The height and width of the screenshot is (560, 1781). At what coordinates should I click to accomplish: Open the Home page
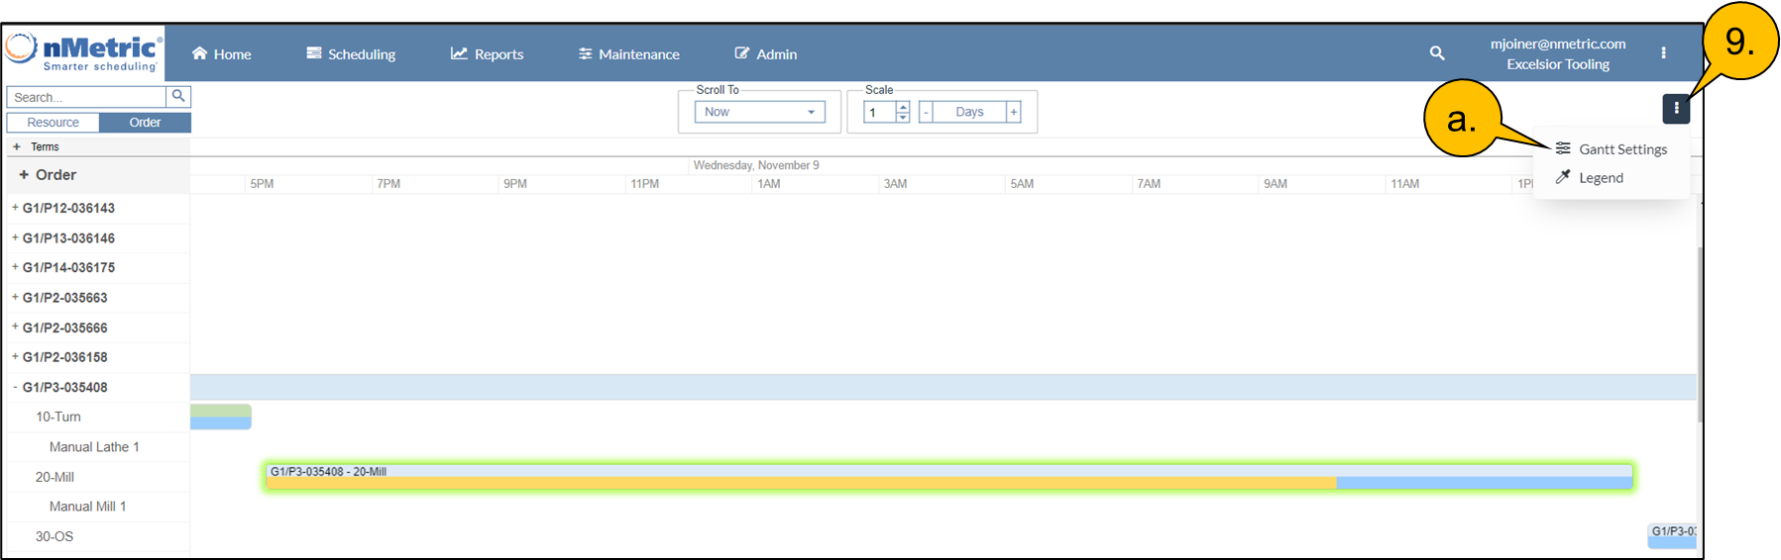222,53
